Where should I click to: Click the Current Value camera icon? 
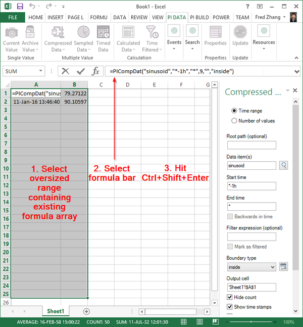(12, 33)
